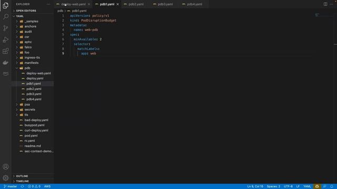Open the Extensions view icon
This screenshot has width=337, height=189.
point(6,51)
